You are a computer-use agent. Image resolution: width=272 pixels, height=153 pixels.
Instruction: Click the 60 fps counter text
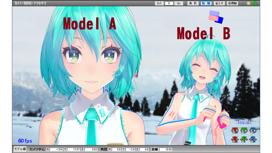click(x=25, y=141)
